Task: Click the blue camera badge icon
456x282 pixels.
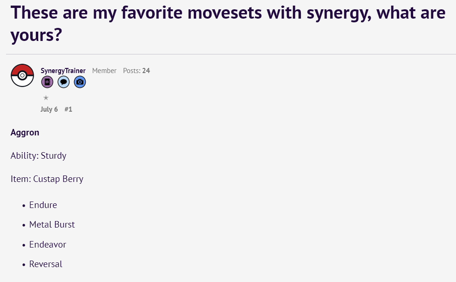Action: coord(80,82)
